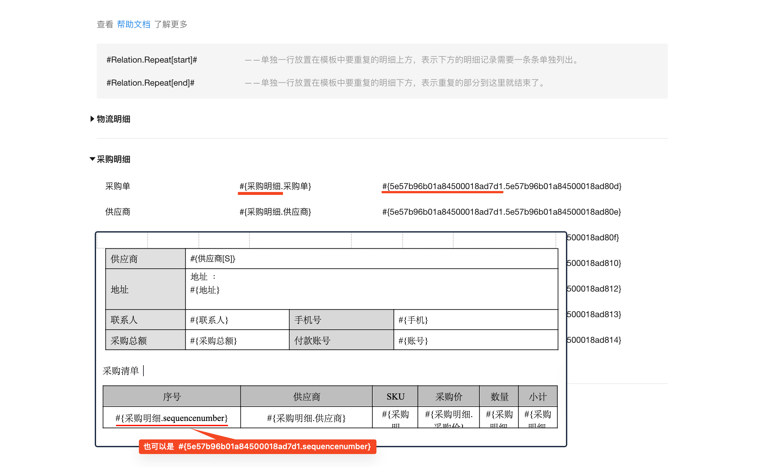This screenshot has height=467, width=773.
Task: Click the ID code ending 500018ad80f}
Action: pyautogui.click(x=593, y=237)
